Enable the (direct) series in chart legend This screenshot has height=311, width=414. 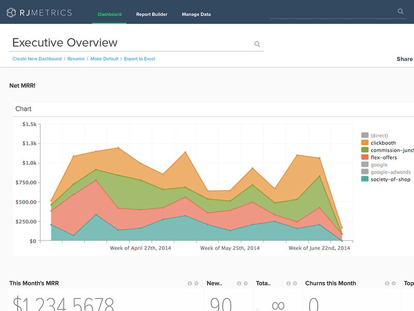point(379,136)
